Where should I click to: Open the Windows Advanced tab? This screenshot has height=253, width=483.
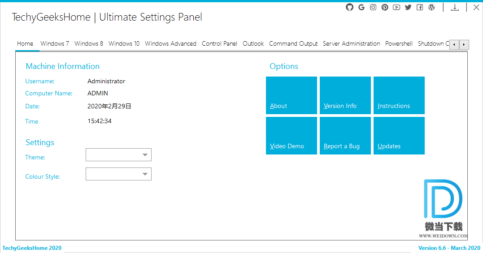pos(171,43)
